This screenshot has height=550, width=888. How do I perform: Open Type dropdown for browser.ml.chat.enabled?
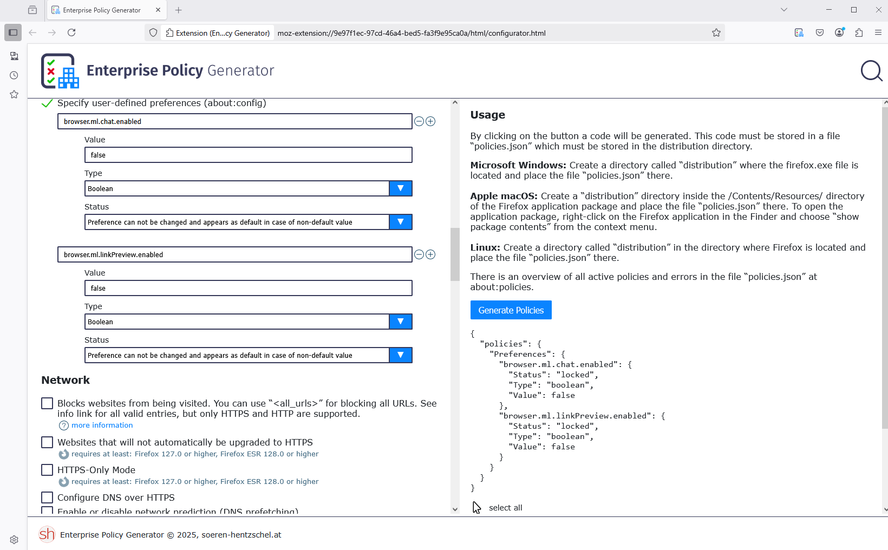tap(249, 188)
